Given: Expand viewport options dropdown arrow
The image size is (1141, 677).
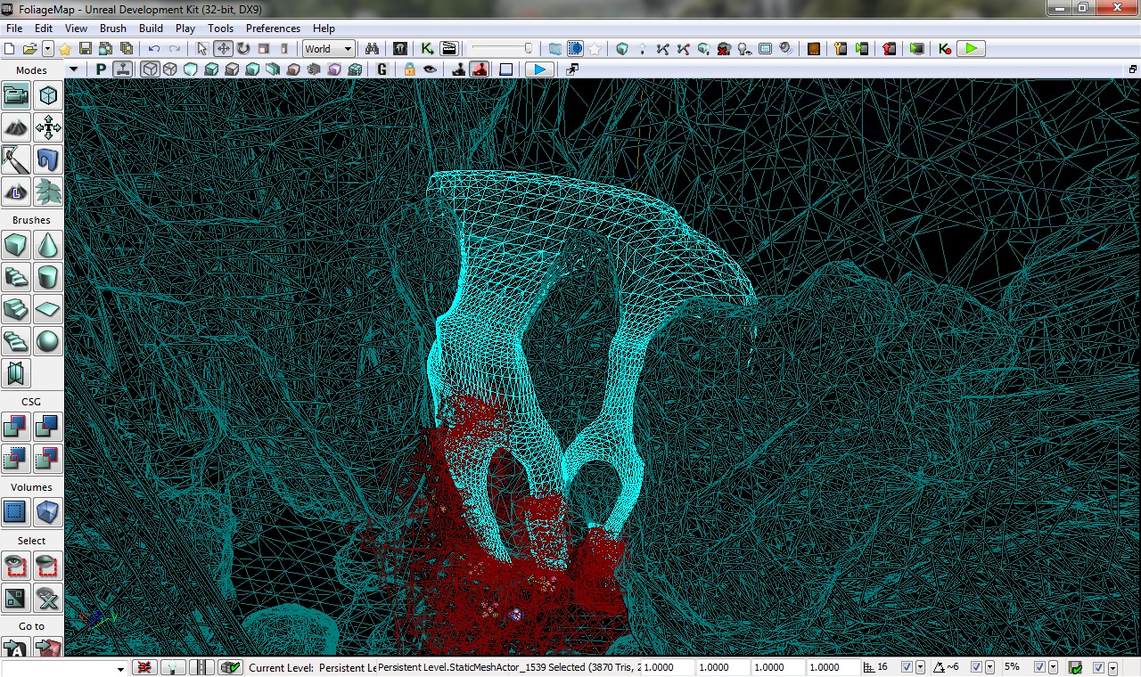Looking at the screenshot, I should [74, 69].
